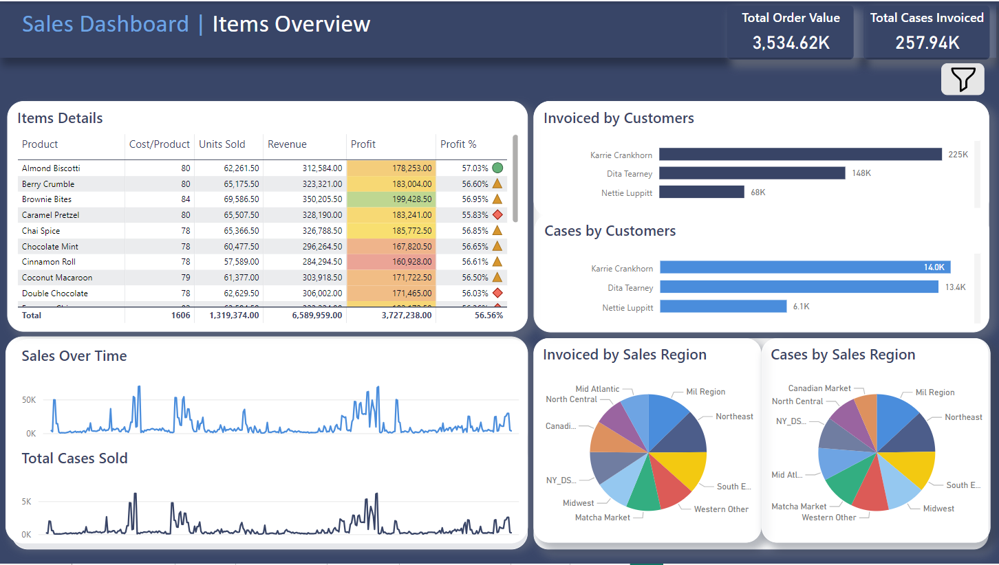Open the filter funnel icon button
Image resolution: width=999 pixels, height=565 pixels.
tap(963, 79)
